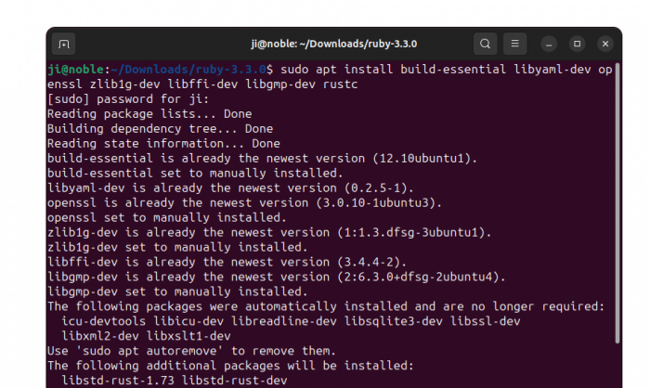Click the 'sudo apt autoremove' hint text
The image size is (650, 388).
[157, 351]
